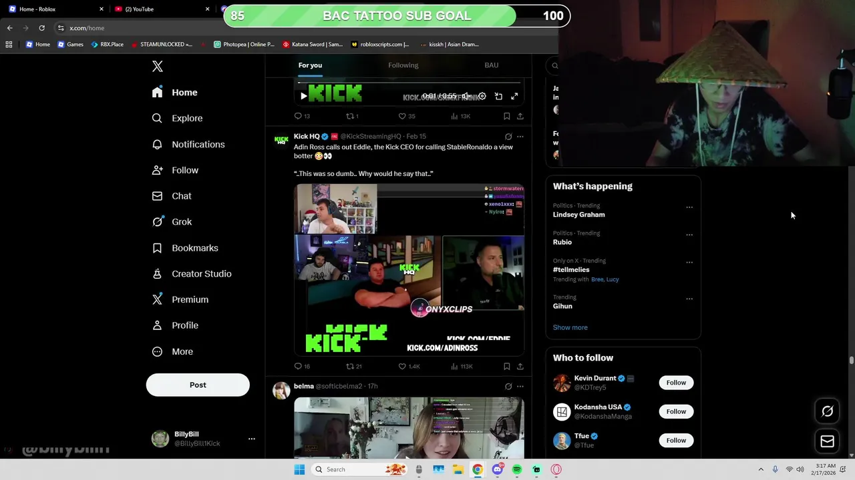Image resolution: width=855 pixels, height=480 pixels.
Task: Ask Grok about the Kick HQ post
Action: pyautogui.click(x=508, y=137)
